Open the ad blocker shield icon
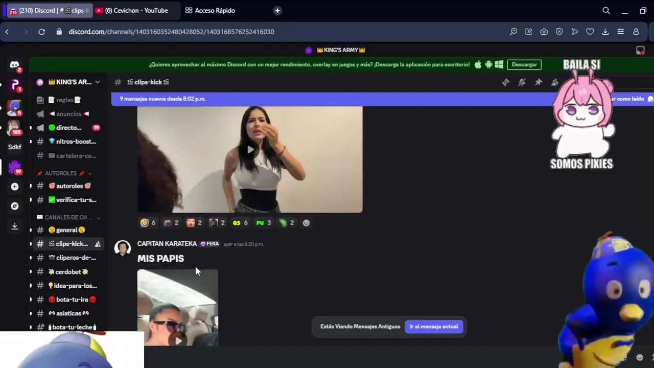The width and height of the screenshot is (654, 368). point(559,32)
